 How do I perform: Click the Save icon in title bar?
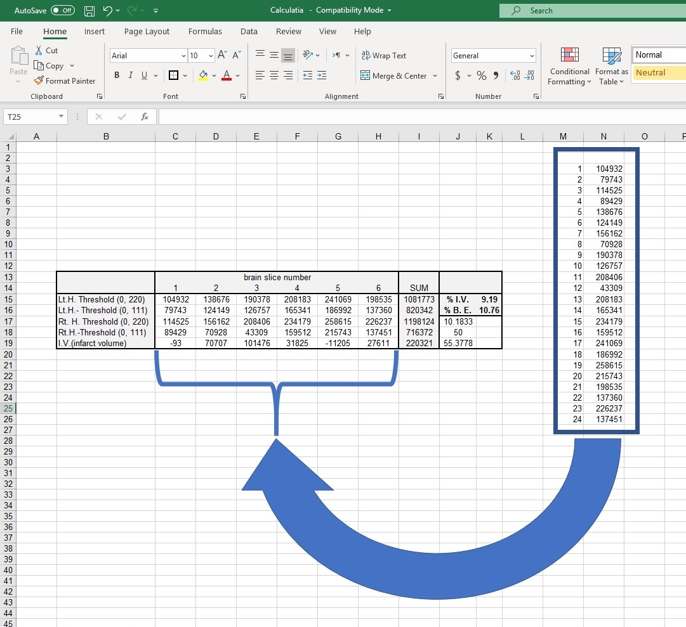click(89, 11)
